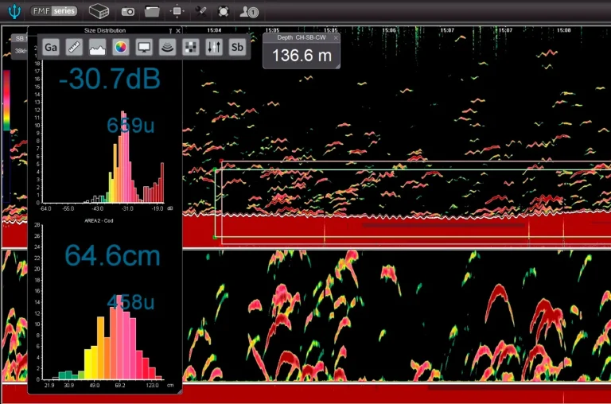Screen dimensions: 611x404
Task: Click the Ga gain button
Action: (51, 47)
